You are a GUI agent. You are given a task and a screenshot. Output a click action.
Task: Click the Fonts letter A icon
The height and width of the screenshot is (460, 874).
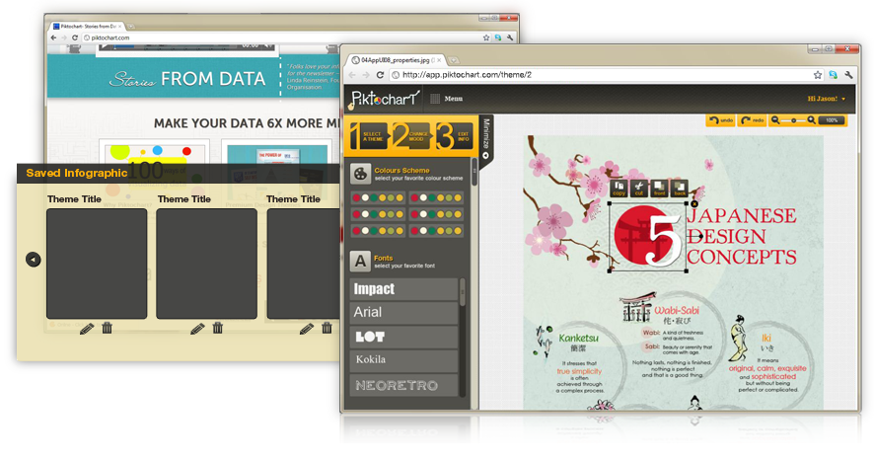coord(361,261)
